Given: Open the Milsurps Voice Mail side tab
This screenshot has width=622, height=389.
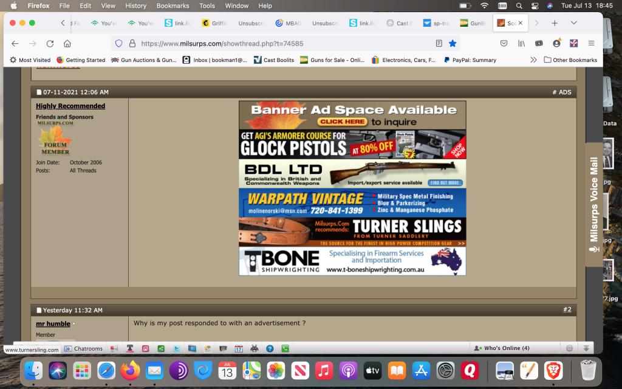Looking at the screenshot, I should 594,204.
